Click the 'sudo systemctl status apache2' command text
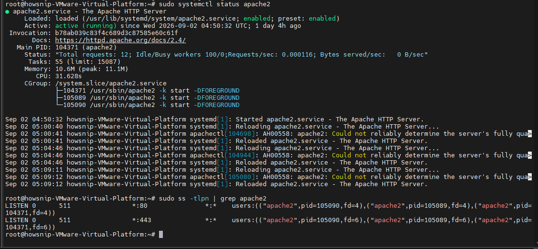The height and width of the screenshot is (249, 538). click(214, 4)
